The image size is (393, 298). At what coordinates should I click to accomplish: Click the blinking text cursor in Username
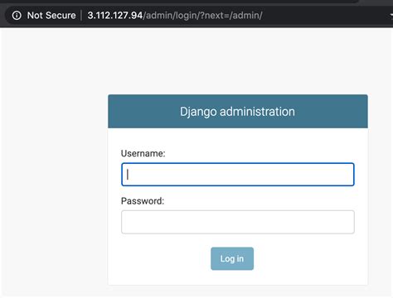click(x=128, y=175)
